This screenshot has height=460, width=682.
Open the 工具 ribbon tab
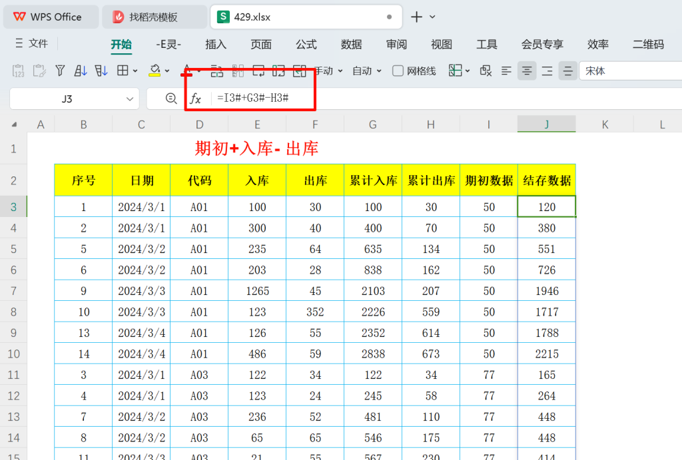click(x=487, y=45)
